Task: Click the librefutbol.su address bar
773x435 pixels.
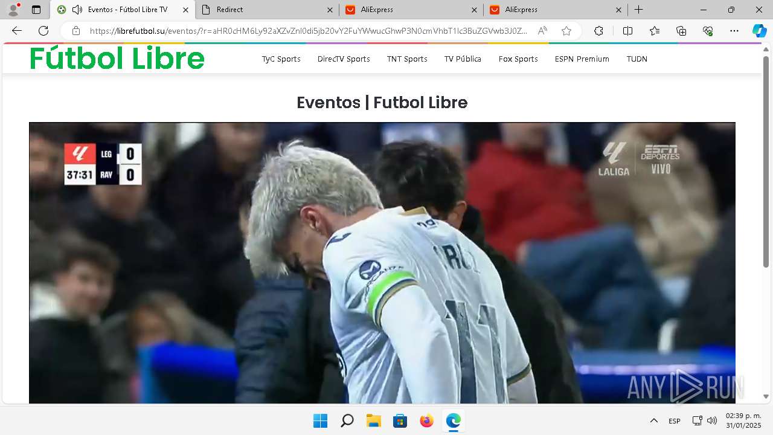Action: (308, 31)
